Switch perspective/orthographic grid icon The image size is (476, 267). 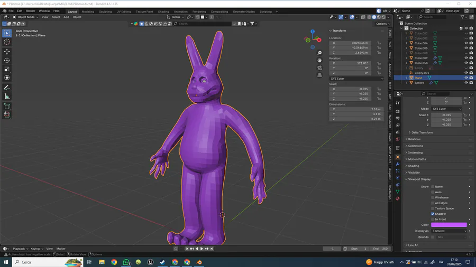(x=319, y=75)
